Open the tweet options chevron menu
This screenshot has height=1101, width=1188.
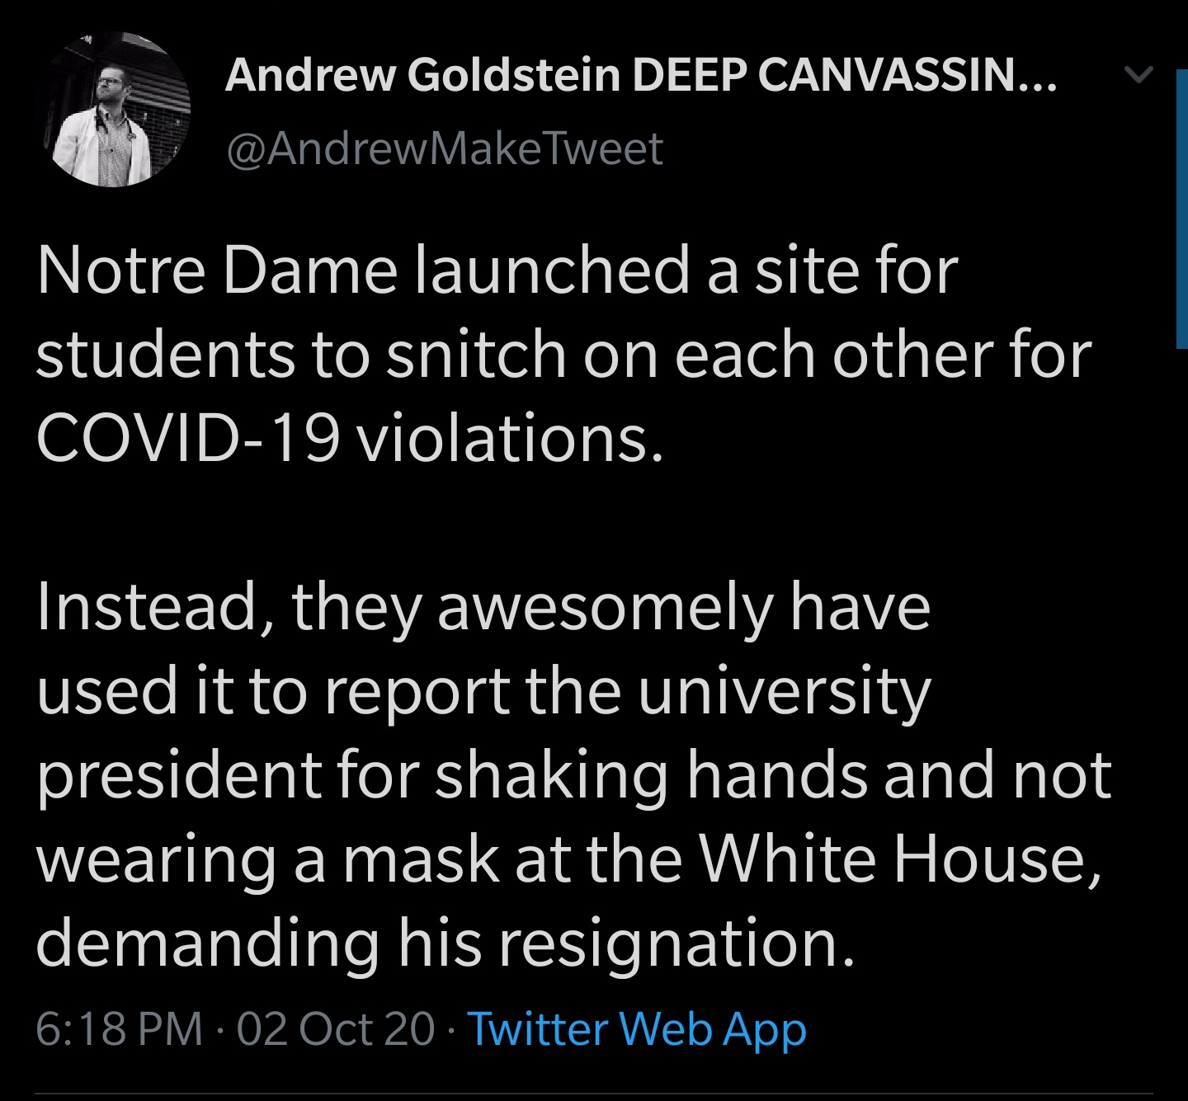click(1138, 75)
